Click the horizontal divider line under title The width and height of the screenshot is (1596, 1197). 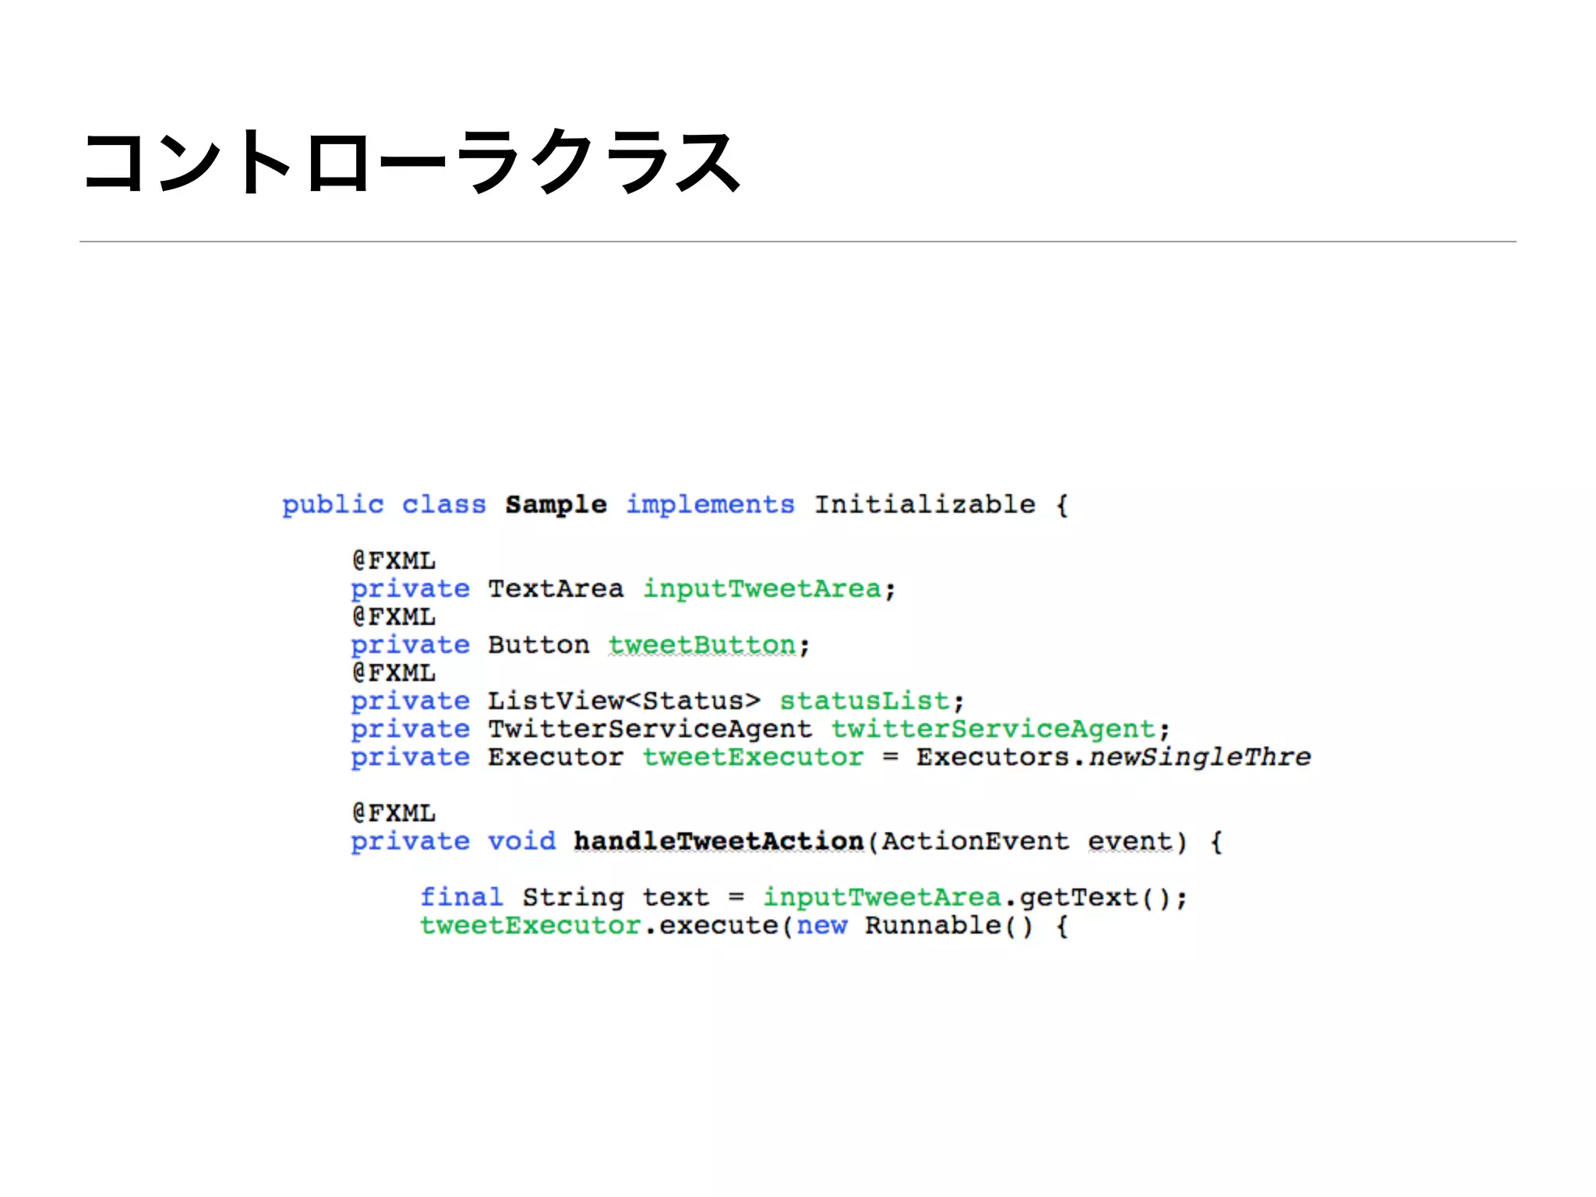pyautogui.click(x=798, y=242)
